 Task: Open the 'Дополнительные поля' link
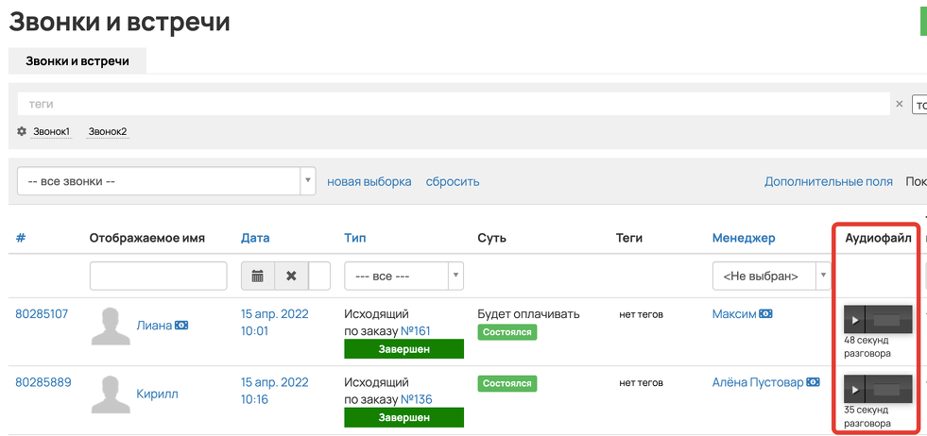828,181
